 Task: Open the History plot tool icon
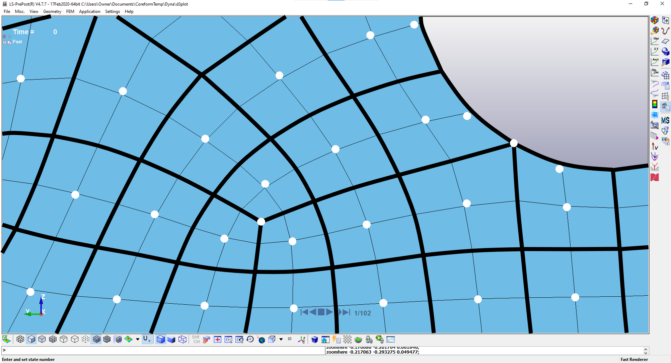[655, 41]
